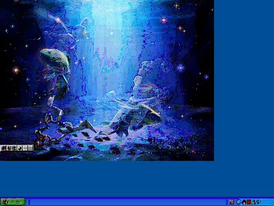Click the grip handle left of quick launch icon

(227, 202)
